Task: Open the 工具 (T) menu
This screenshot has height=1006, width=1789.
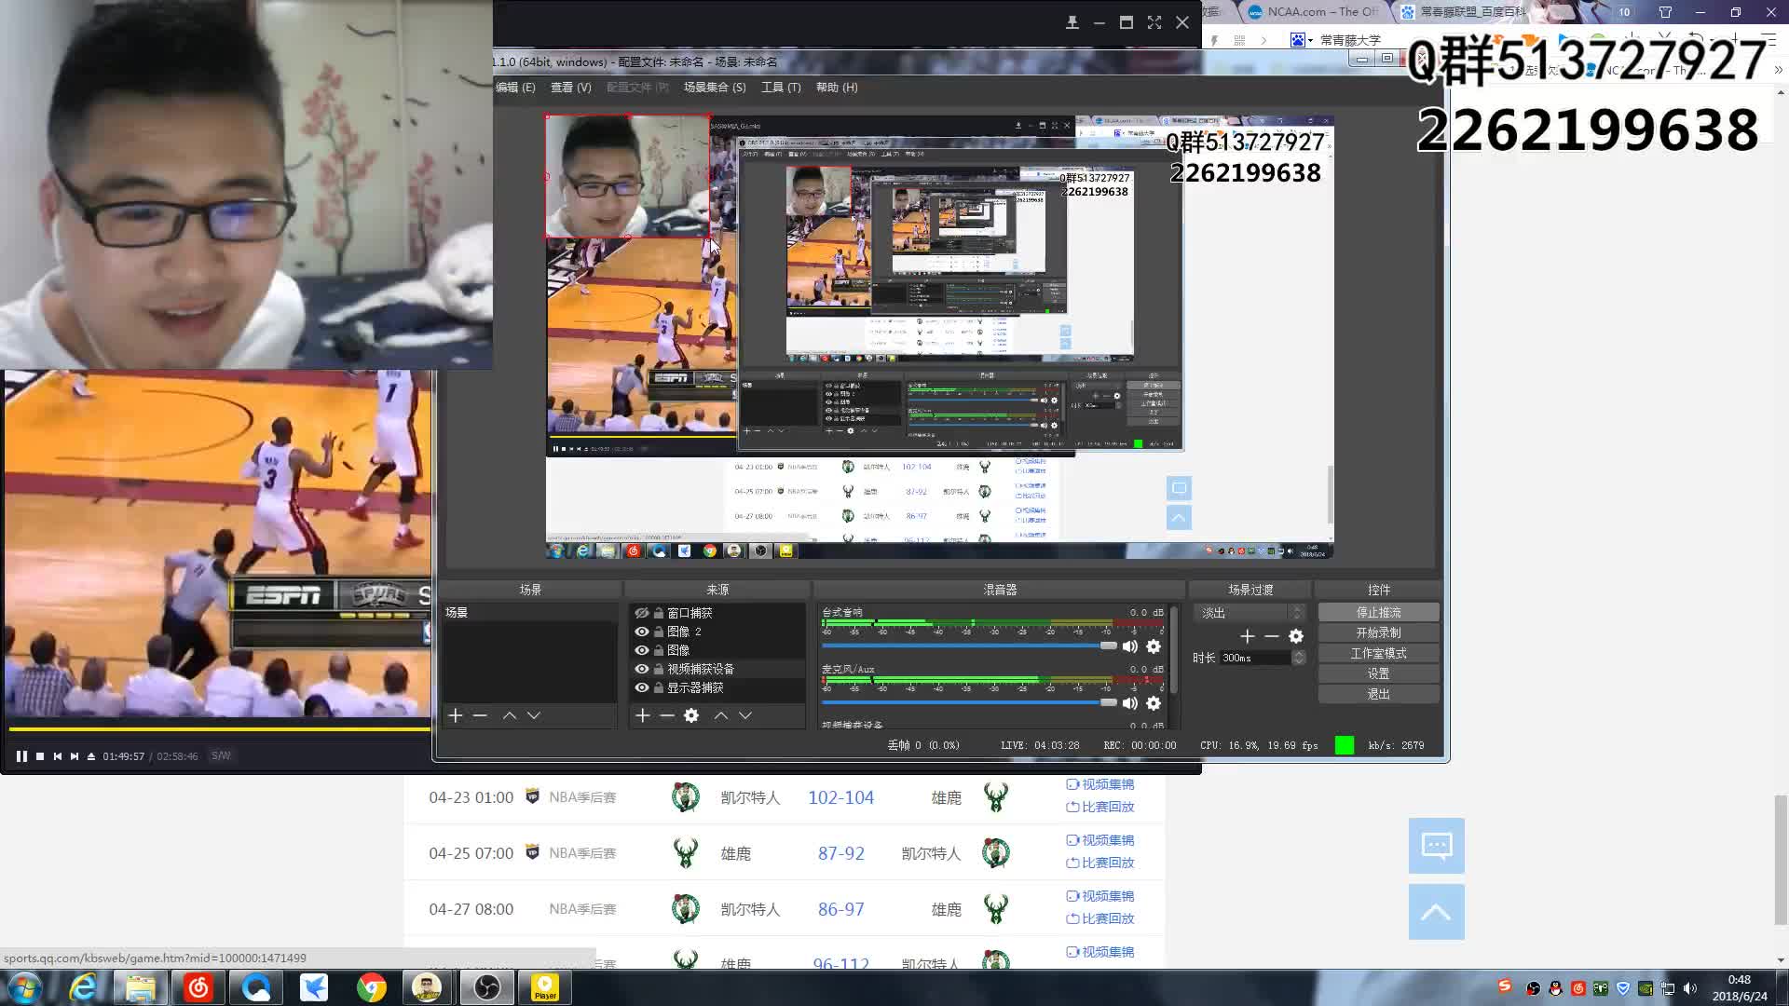Action: point(780,88)
